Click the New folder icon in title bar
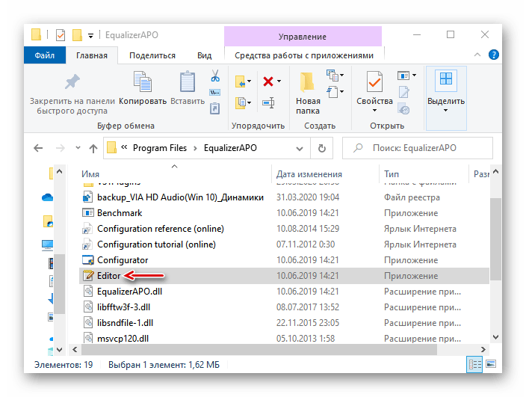 (x=77, y=35)
